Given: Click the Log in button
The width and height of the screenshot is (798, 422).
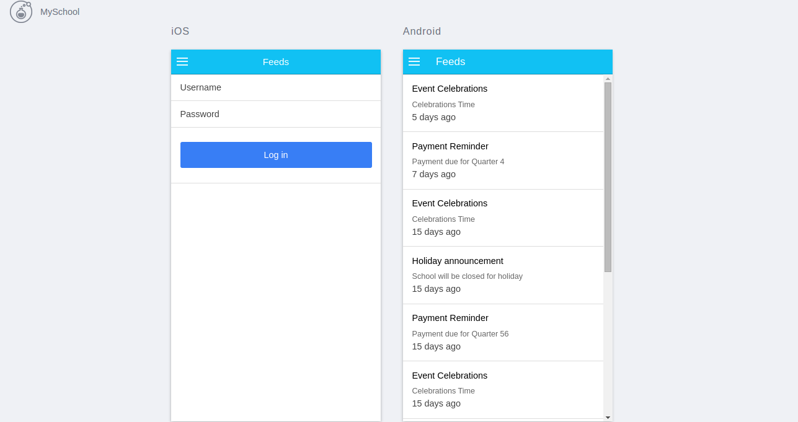Looking at the screenshot, I should (276, 155).
